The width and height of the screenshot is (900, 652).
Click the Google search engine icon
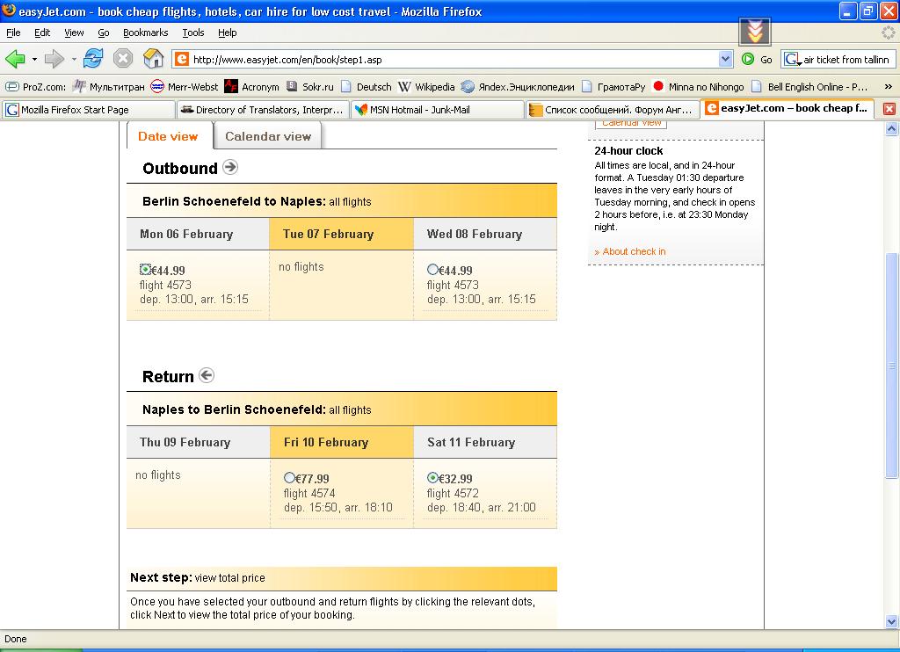[792, 59]
